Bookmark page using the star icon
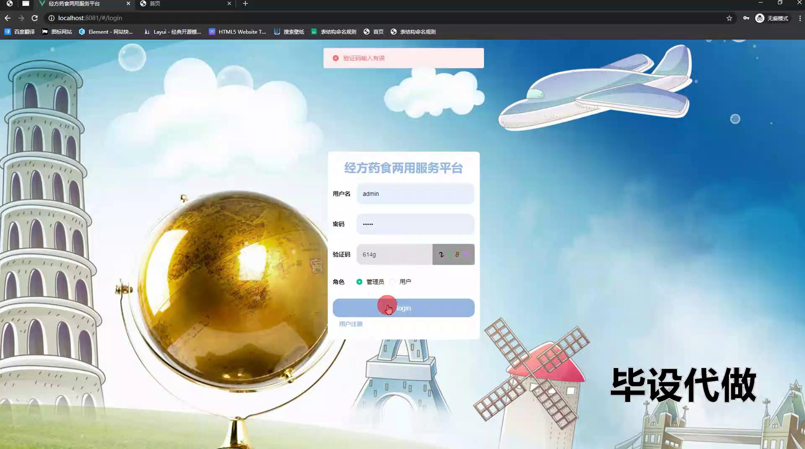This screenshot has height=449, width=805. click(729, 18)
